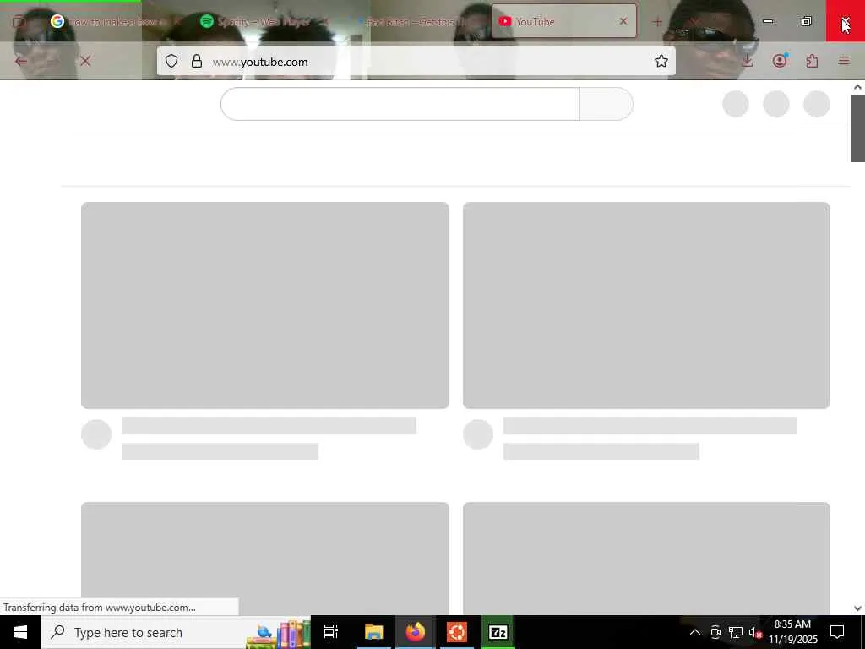Select the YouTube tab
865x649 pixels.
(x=563, y=21)
